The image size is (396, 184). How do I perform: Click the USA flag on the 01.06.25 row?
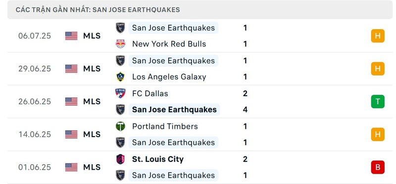[71, 167]
